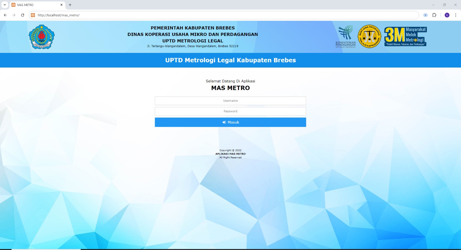Click the MAS METRO heading text

tap(231, 88)
